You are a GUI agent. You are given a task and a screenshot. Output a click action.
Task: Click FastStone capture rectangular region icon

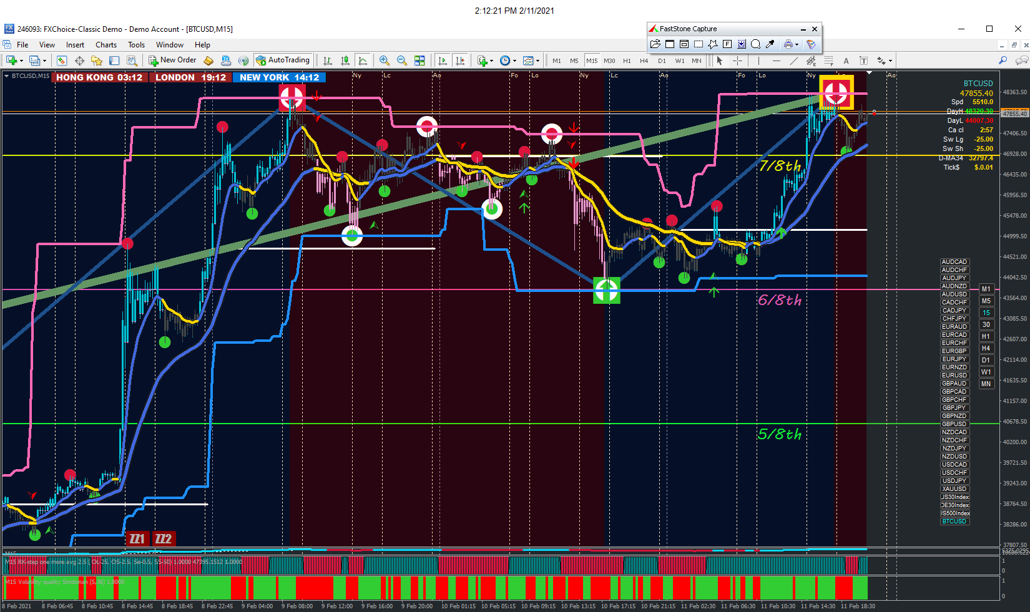pyautogui.click(x=699, y=44)
